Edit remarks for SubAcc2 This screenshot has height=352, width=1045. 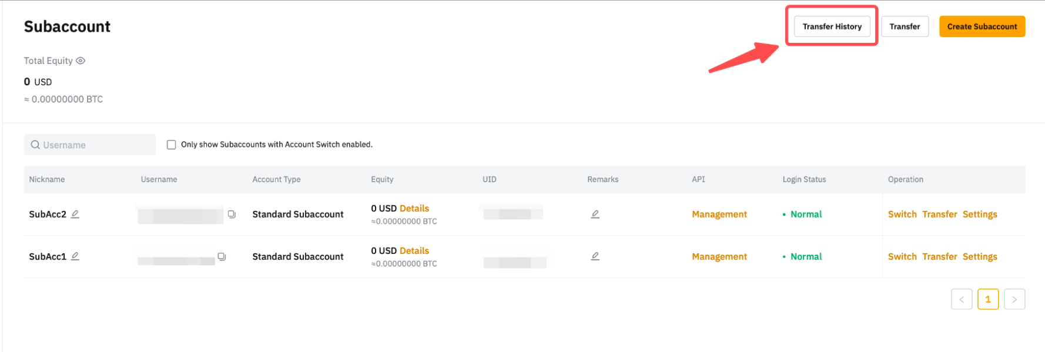coord(595,214)
